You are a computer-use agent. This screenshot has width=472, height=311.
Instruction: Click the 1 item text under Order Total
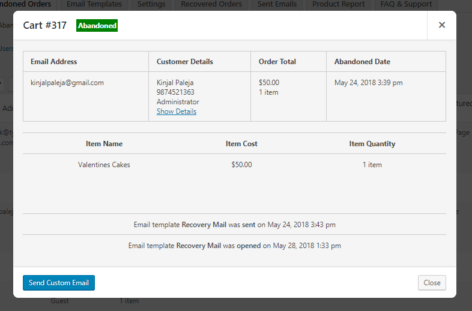pos(268,92)
